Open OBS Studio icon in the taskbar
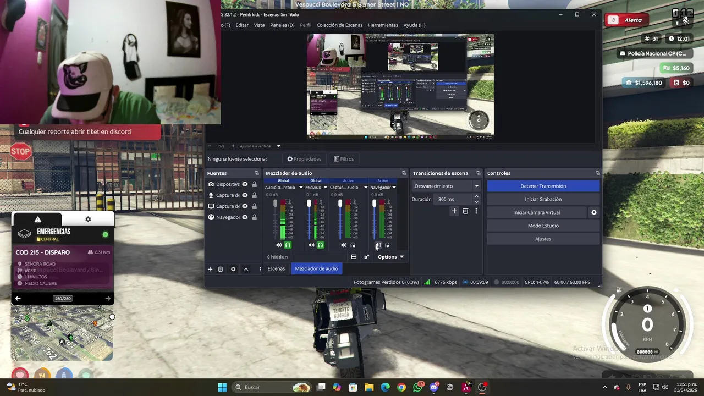Image resolution: width=704 pixels, height=396 pixels. coord(482,387)
